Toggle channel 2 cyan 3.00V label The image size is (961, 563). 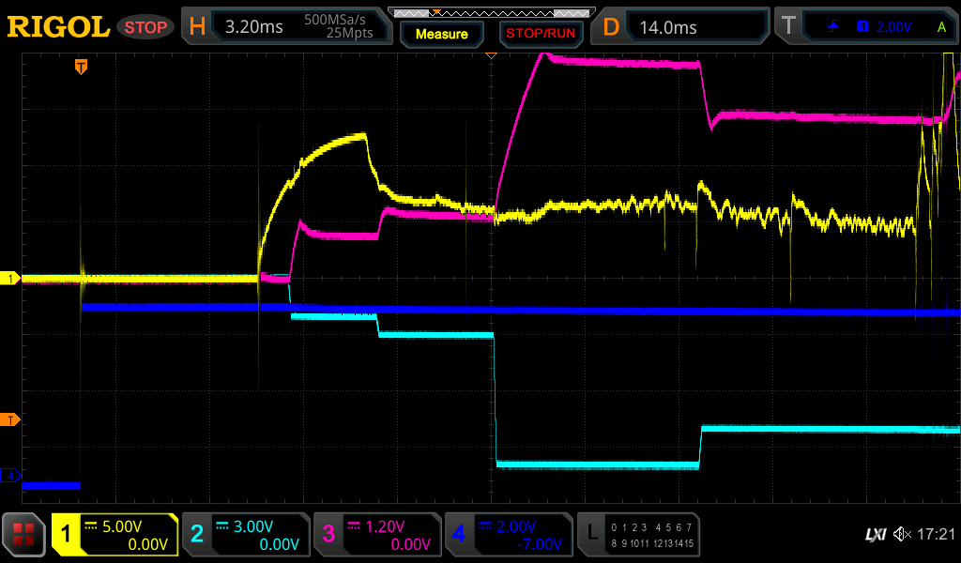(x=245, y=535)
